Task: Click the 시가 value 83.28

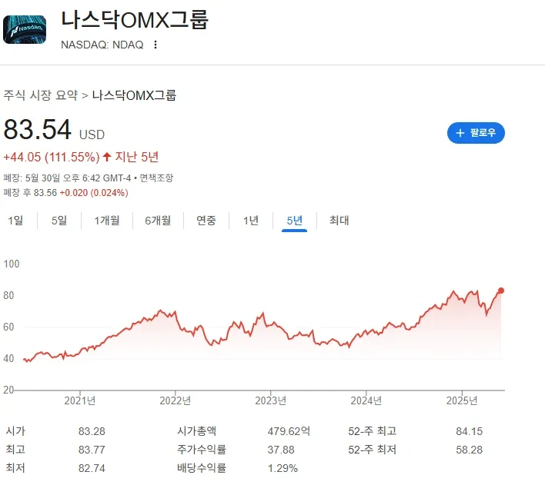Action: click(x=92, y=431)
